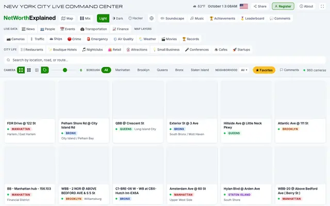Image resolution: width=330 pixels, height=206 pixels.
Task: Open the About page
Action: point(306,6)
